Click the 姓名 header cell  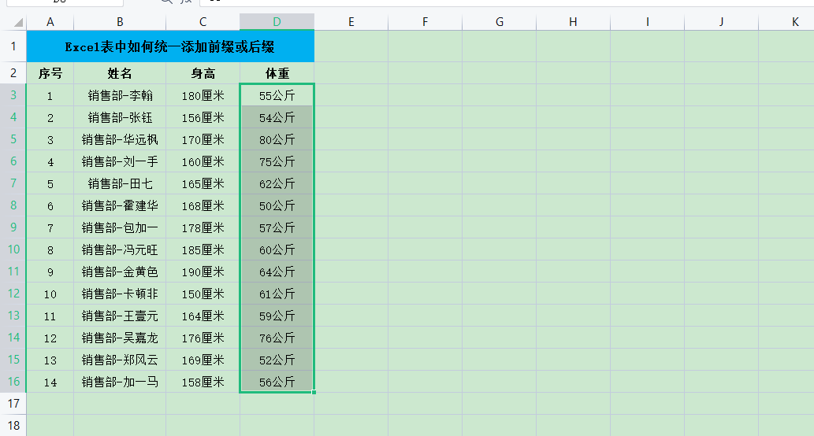[120, 73]
